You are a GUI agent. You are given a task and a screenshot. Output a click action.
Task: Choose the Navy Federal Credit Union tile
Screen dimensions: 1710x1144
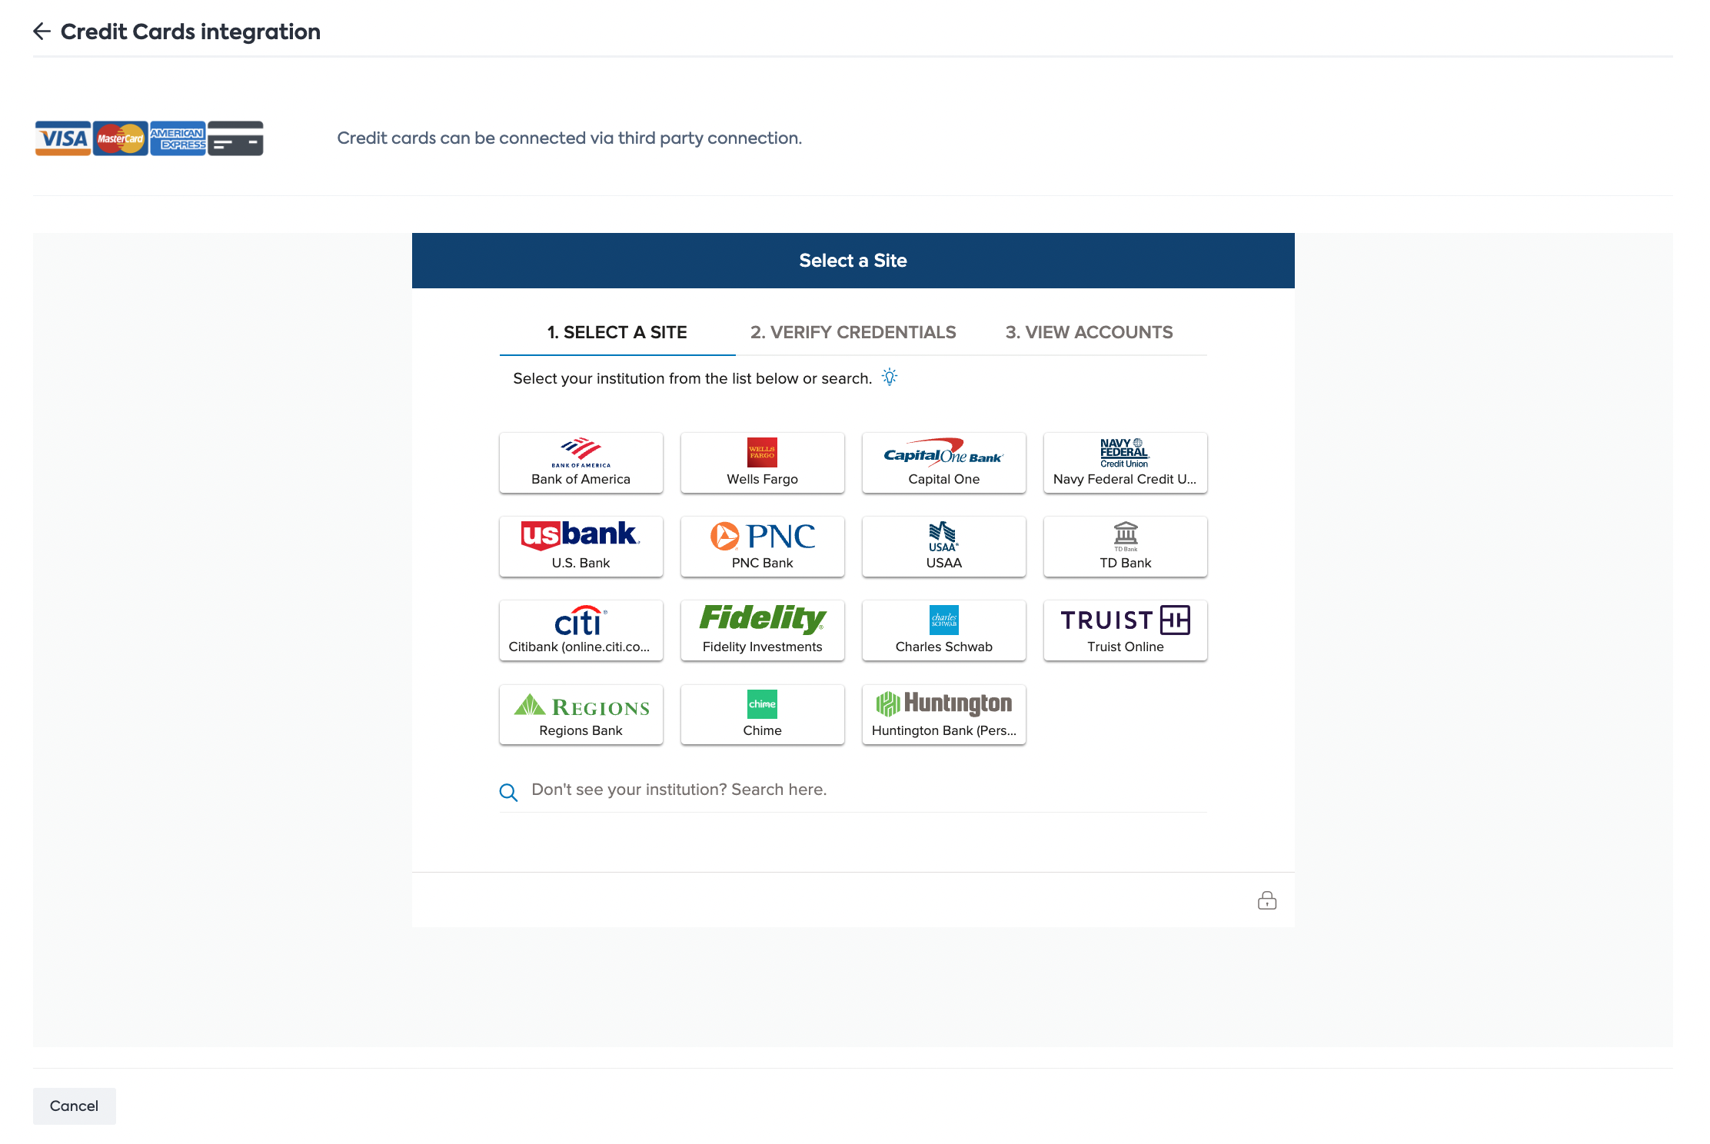(1125, 462)
